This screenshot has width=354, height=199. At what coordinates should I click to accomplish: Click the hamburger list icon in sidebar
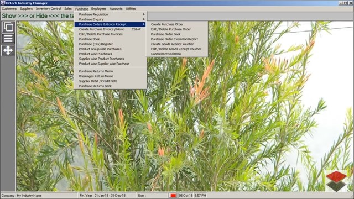pos(8,39)
